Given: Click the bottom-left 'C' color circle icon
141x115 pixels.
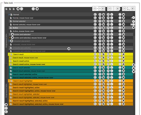Looking at the screenshot, I should (6, 112).
